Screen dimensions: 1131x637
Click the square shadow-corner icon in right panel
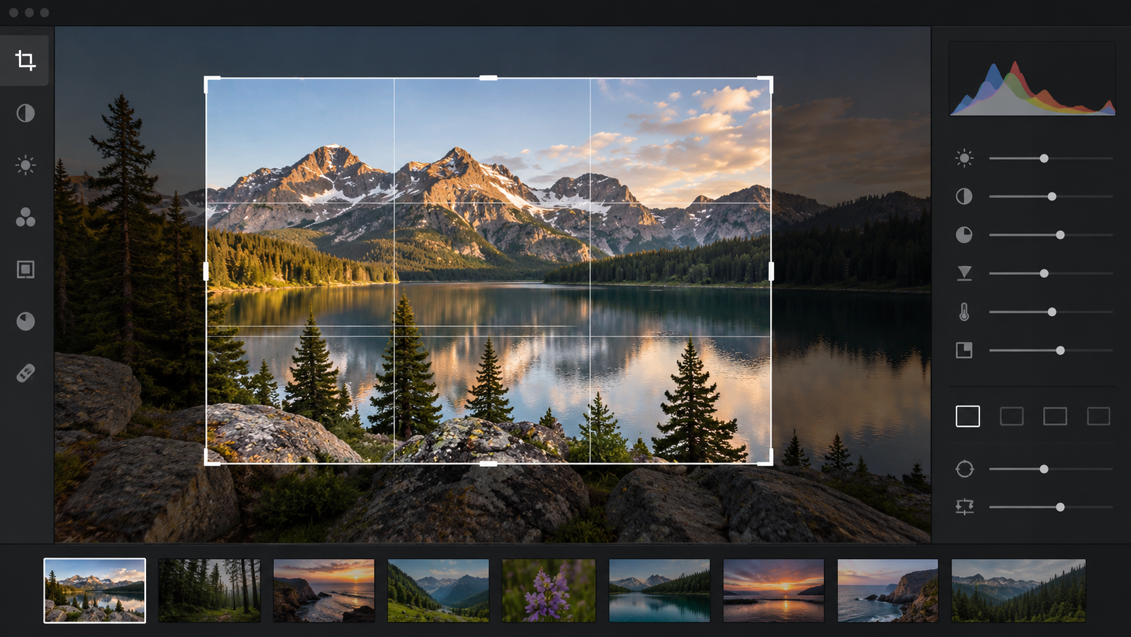[x=964, y=350]
